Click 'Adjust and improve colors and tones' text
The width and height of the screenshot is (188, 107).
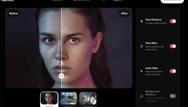point(154,73)
